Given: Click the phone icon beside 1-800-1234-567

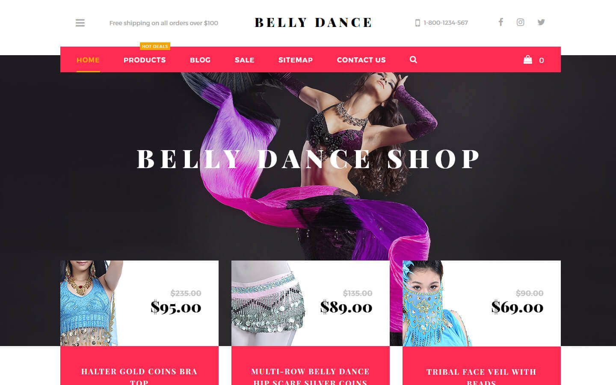Looking at the screenshot, I should [x=418, y=23].
